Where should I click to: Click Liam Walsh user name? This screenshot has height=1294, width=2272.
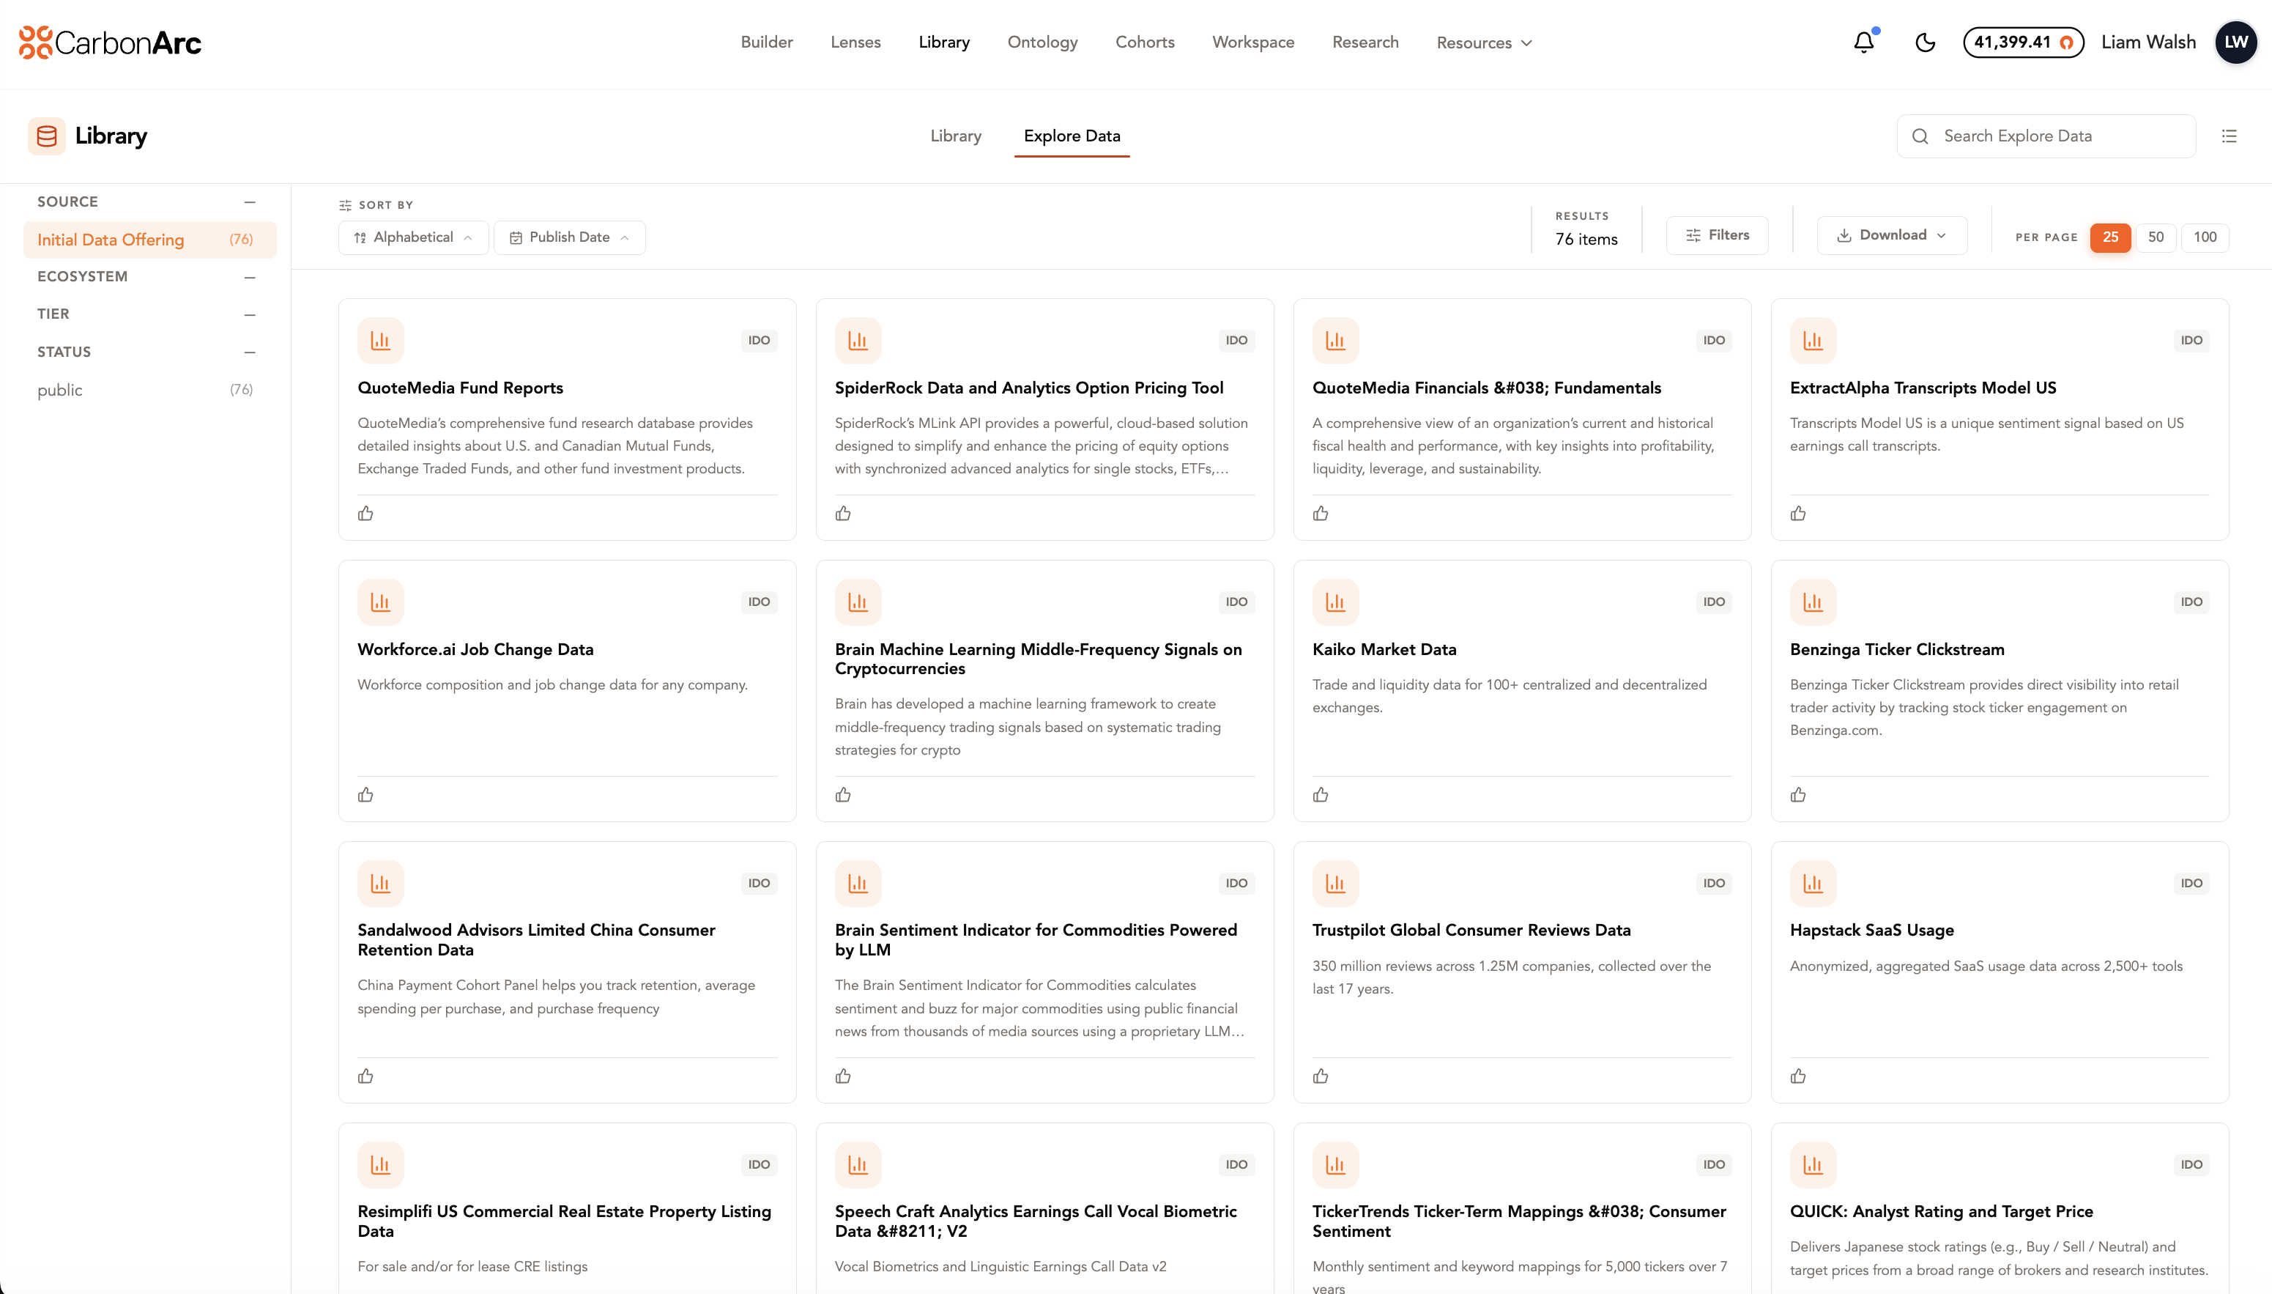click(x=2147, y=42)
